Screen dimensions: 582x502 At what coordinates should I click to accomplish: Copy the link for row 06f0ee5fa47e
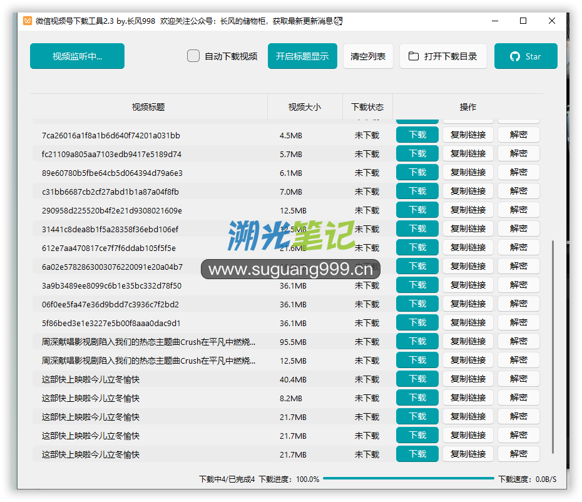468,304
